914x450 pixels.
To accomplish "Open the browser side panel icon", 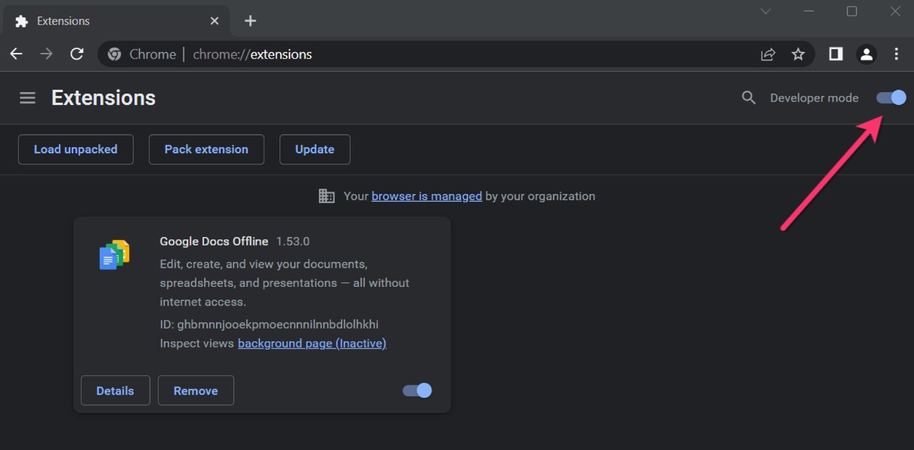I will tap(835, 54).
